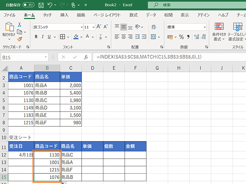
Task: Select column D header
Action: tap(92, 67)
